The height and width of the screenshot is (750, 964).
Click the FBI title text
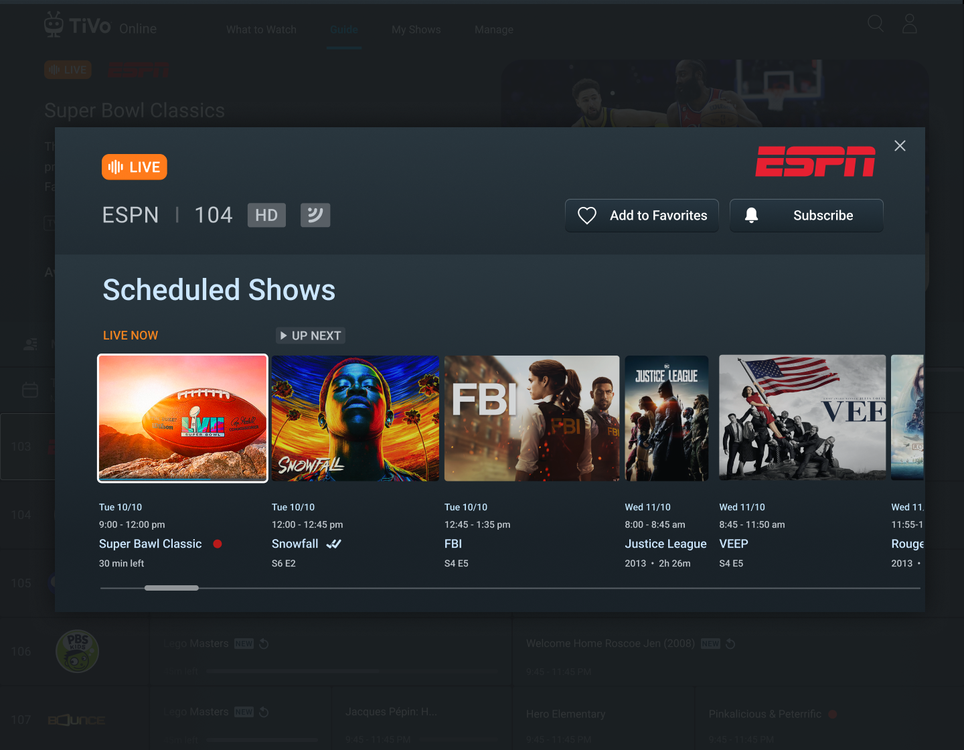tap(453, 544)
